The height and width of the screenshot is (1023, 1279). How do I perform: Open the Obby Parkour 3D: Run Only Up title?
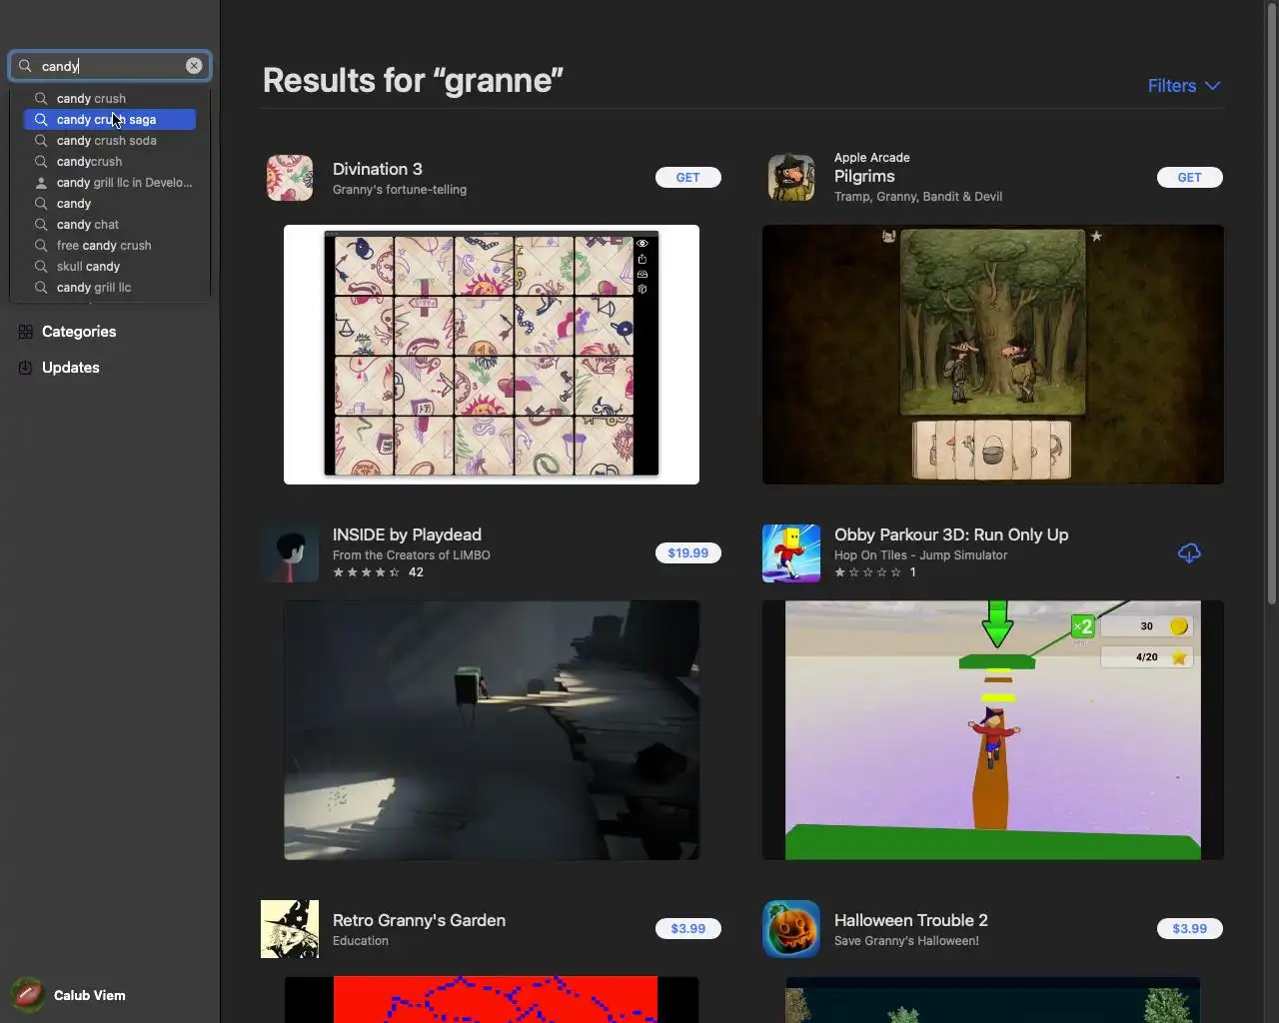point(951,534)
